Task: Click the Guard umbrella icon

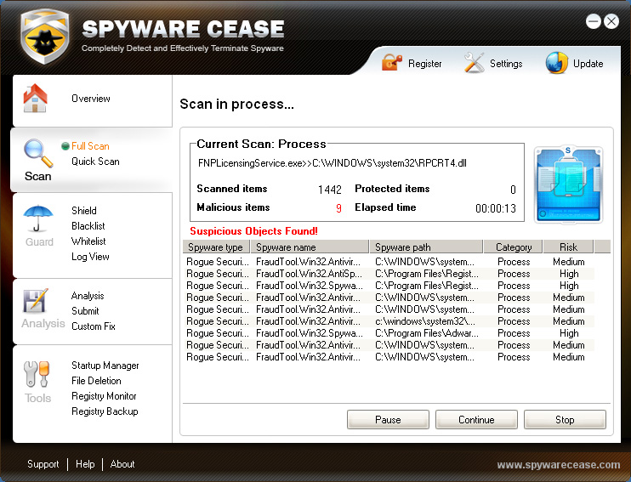Action: tap(37, 218)
